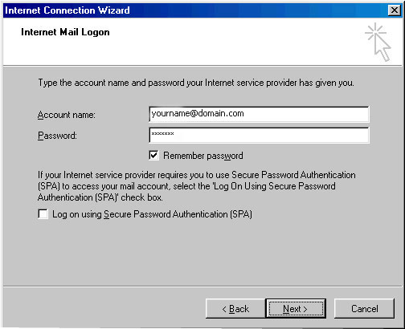Click the SPA explanation paragraph text
The height and width of the screenshot is (329, 405).
coord(197,186)
